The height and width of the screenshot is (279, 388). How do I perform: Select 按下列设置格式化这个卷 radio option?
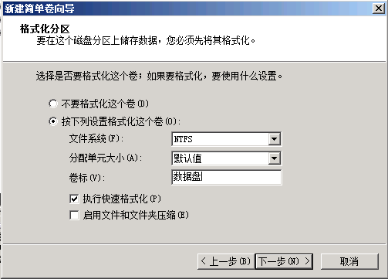(x=53, y=121)
